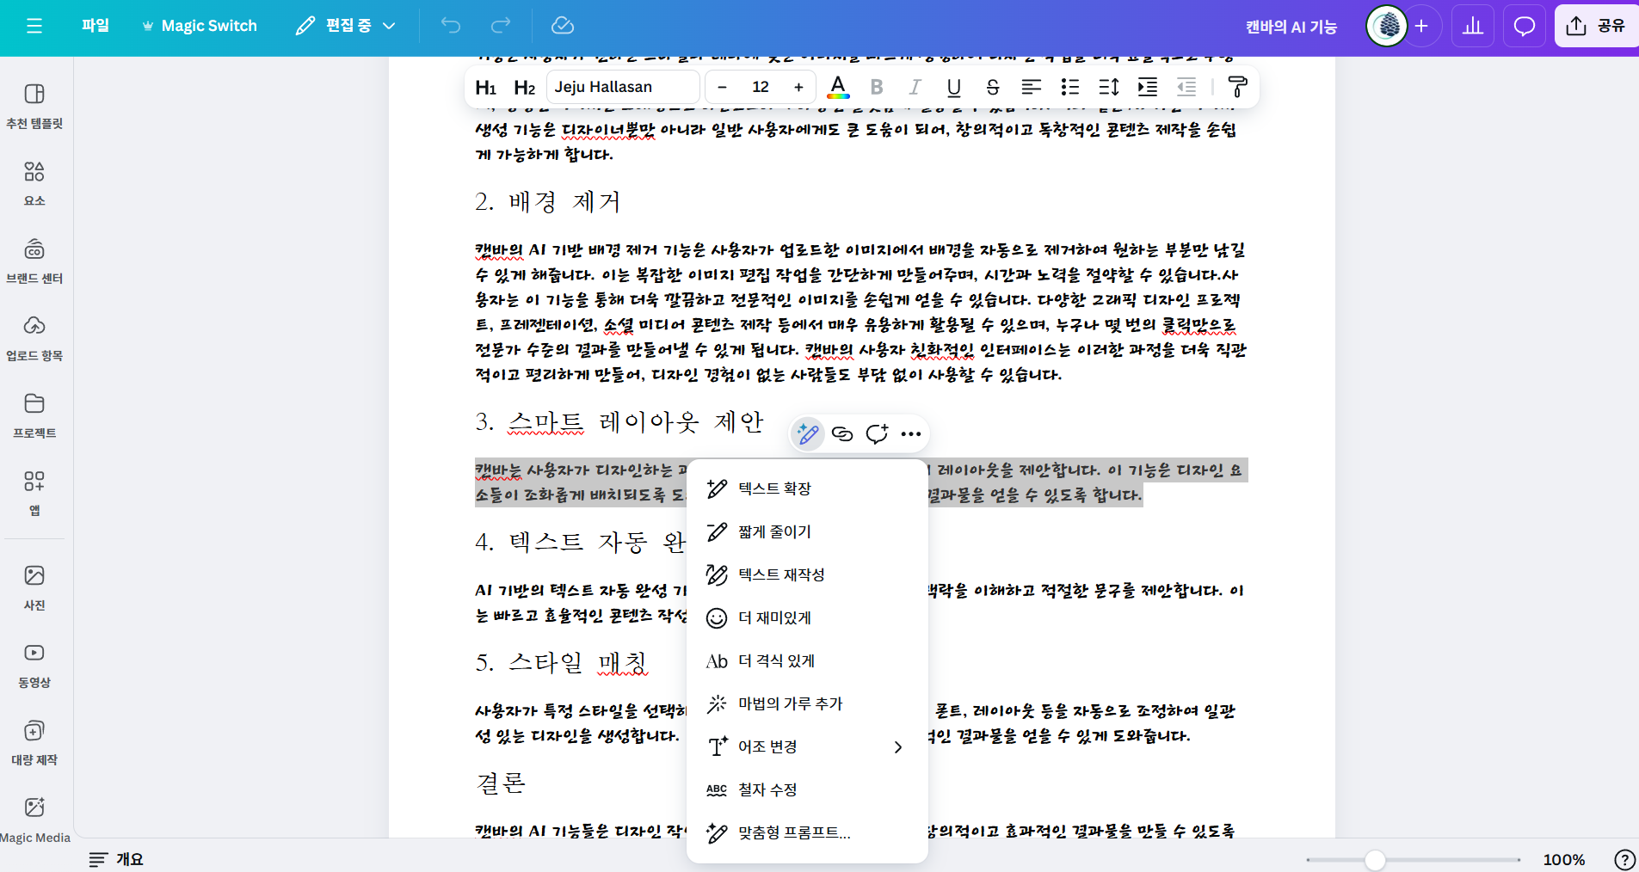The height and width of the screenshot is (872, 1639).
Task: Open the analytics chart icon
Action: coord(1473,26)
